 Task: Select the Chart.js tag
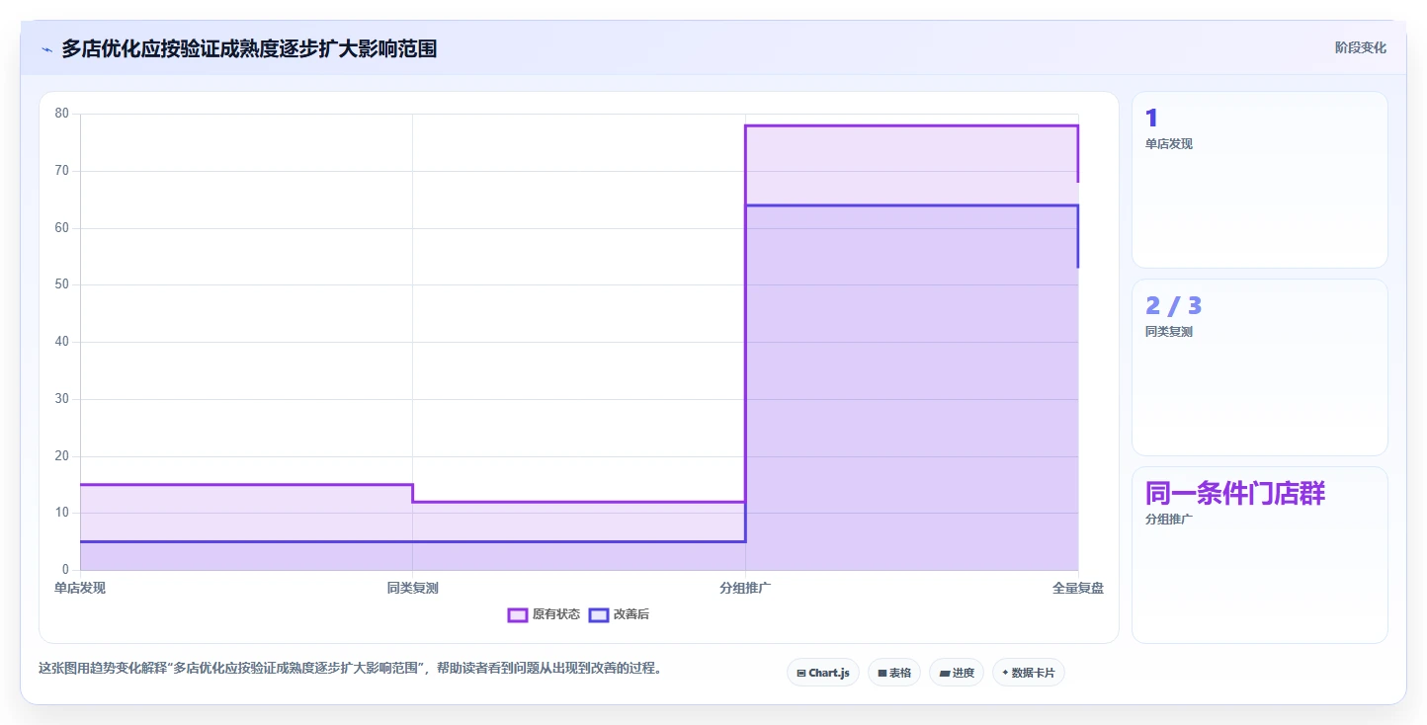click(823, 673)
